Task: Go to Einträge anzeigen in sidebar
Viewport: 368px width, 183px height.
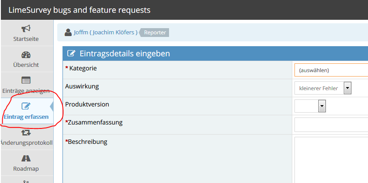Action: pos(26,91)
